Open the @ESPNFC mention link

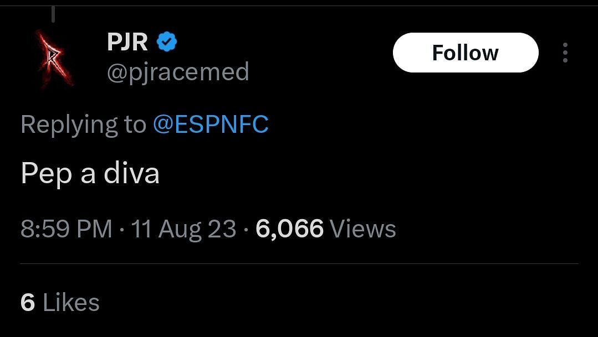pyautogui.click(x=210, y=125)
